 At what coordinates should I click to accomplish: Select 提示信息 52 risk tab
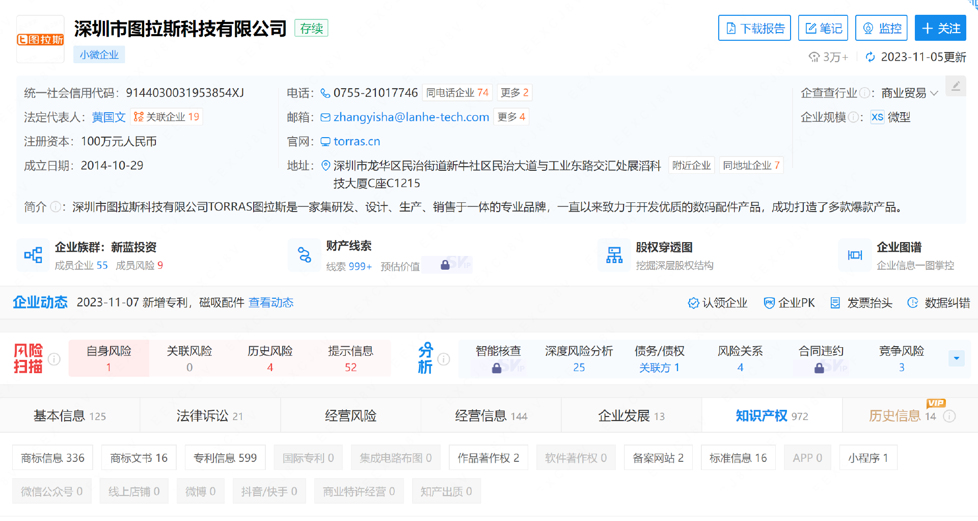pyautogui.click(x=350, y=358)
